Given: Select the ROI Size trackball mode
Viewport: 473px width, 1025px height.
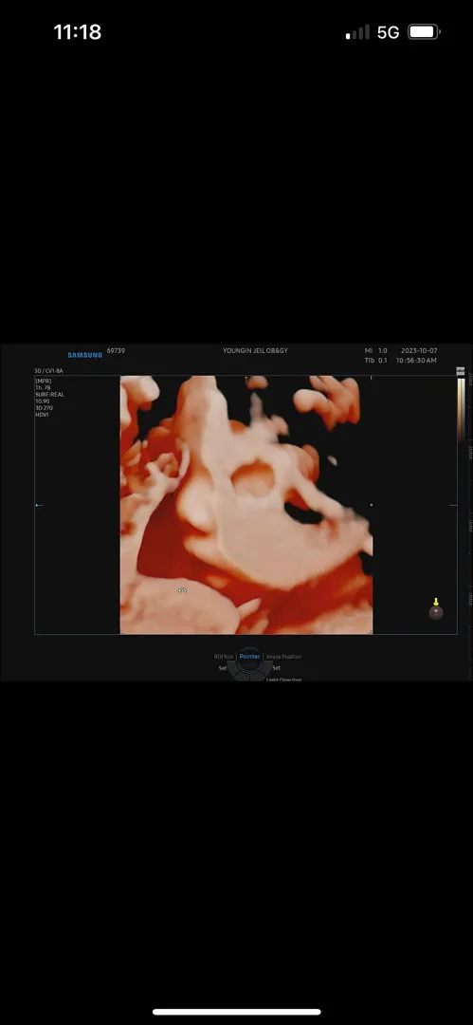Looking at the screenshot, I should (x=224, y=657).
